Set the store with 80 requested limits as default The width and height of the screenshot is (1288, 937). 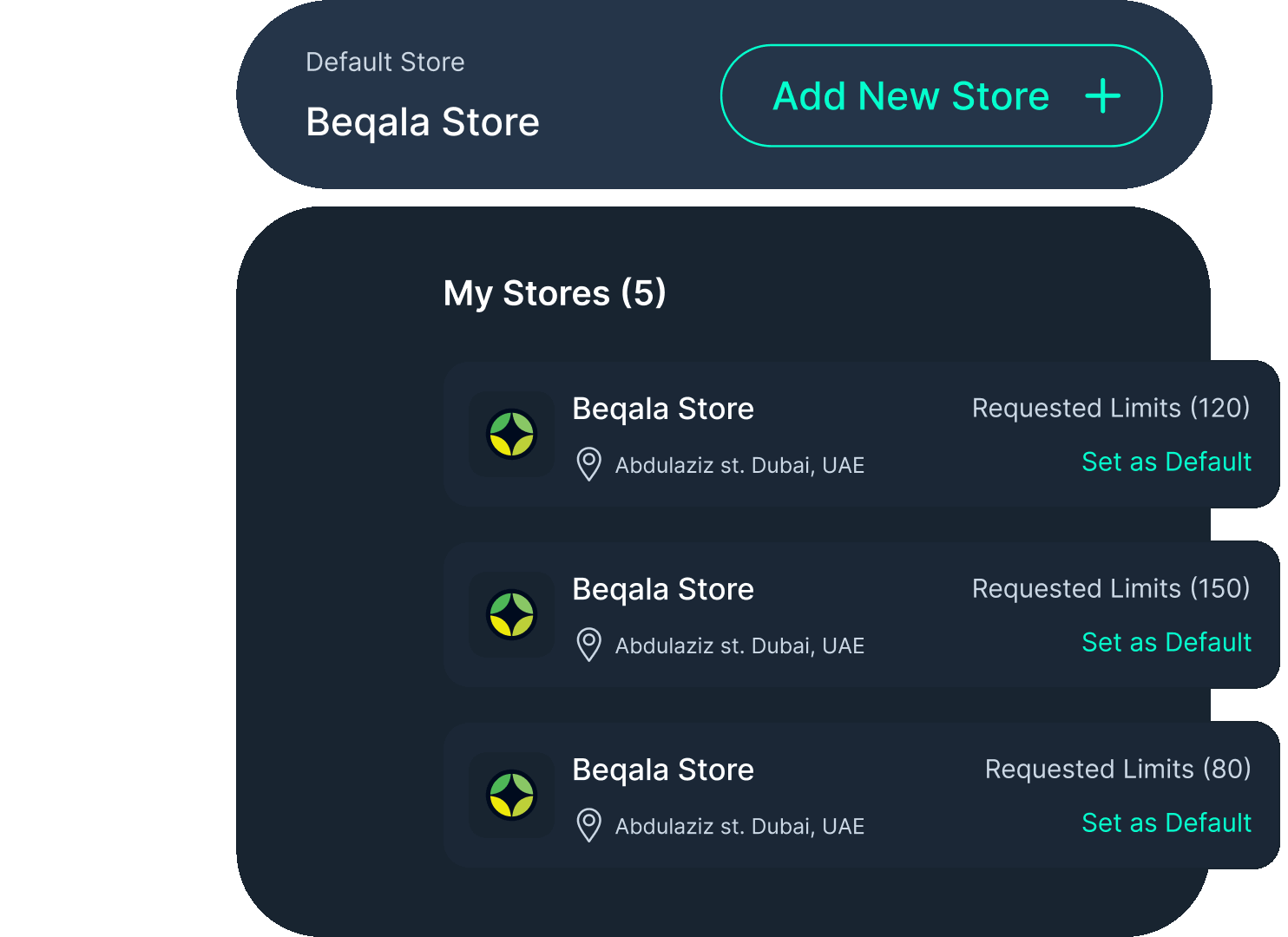[x=1166, y=822]
